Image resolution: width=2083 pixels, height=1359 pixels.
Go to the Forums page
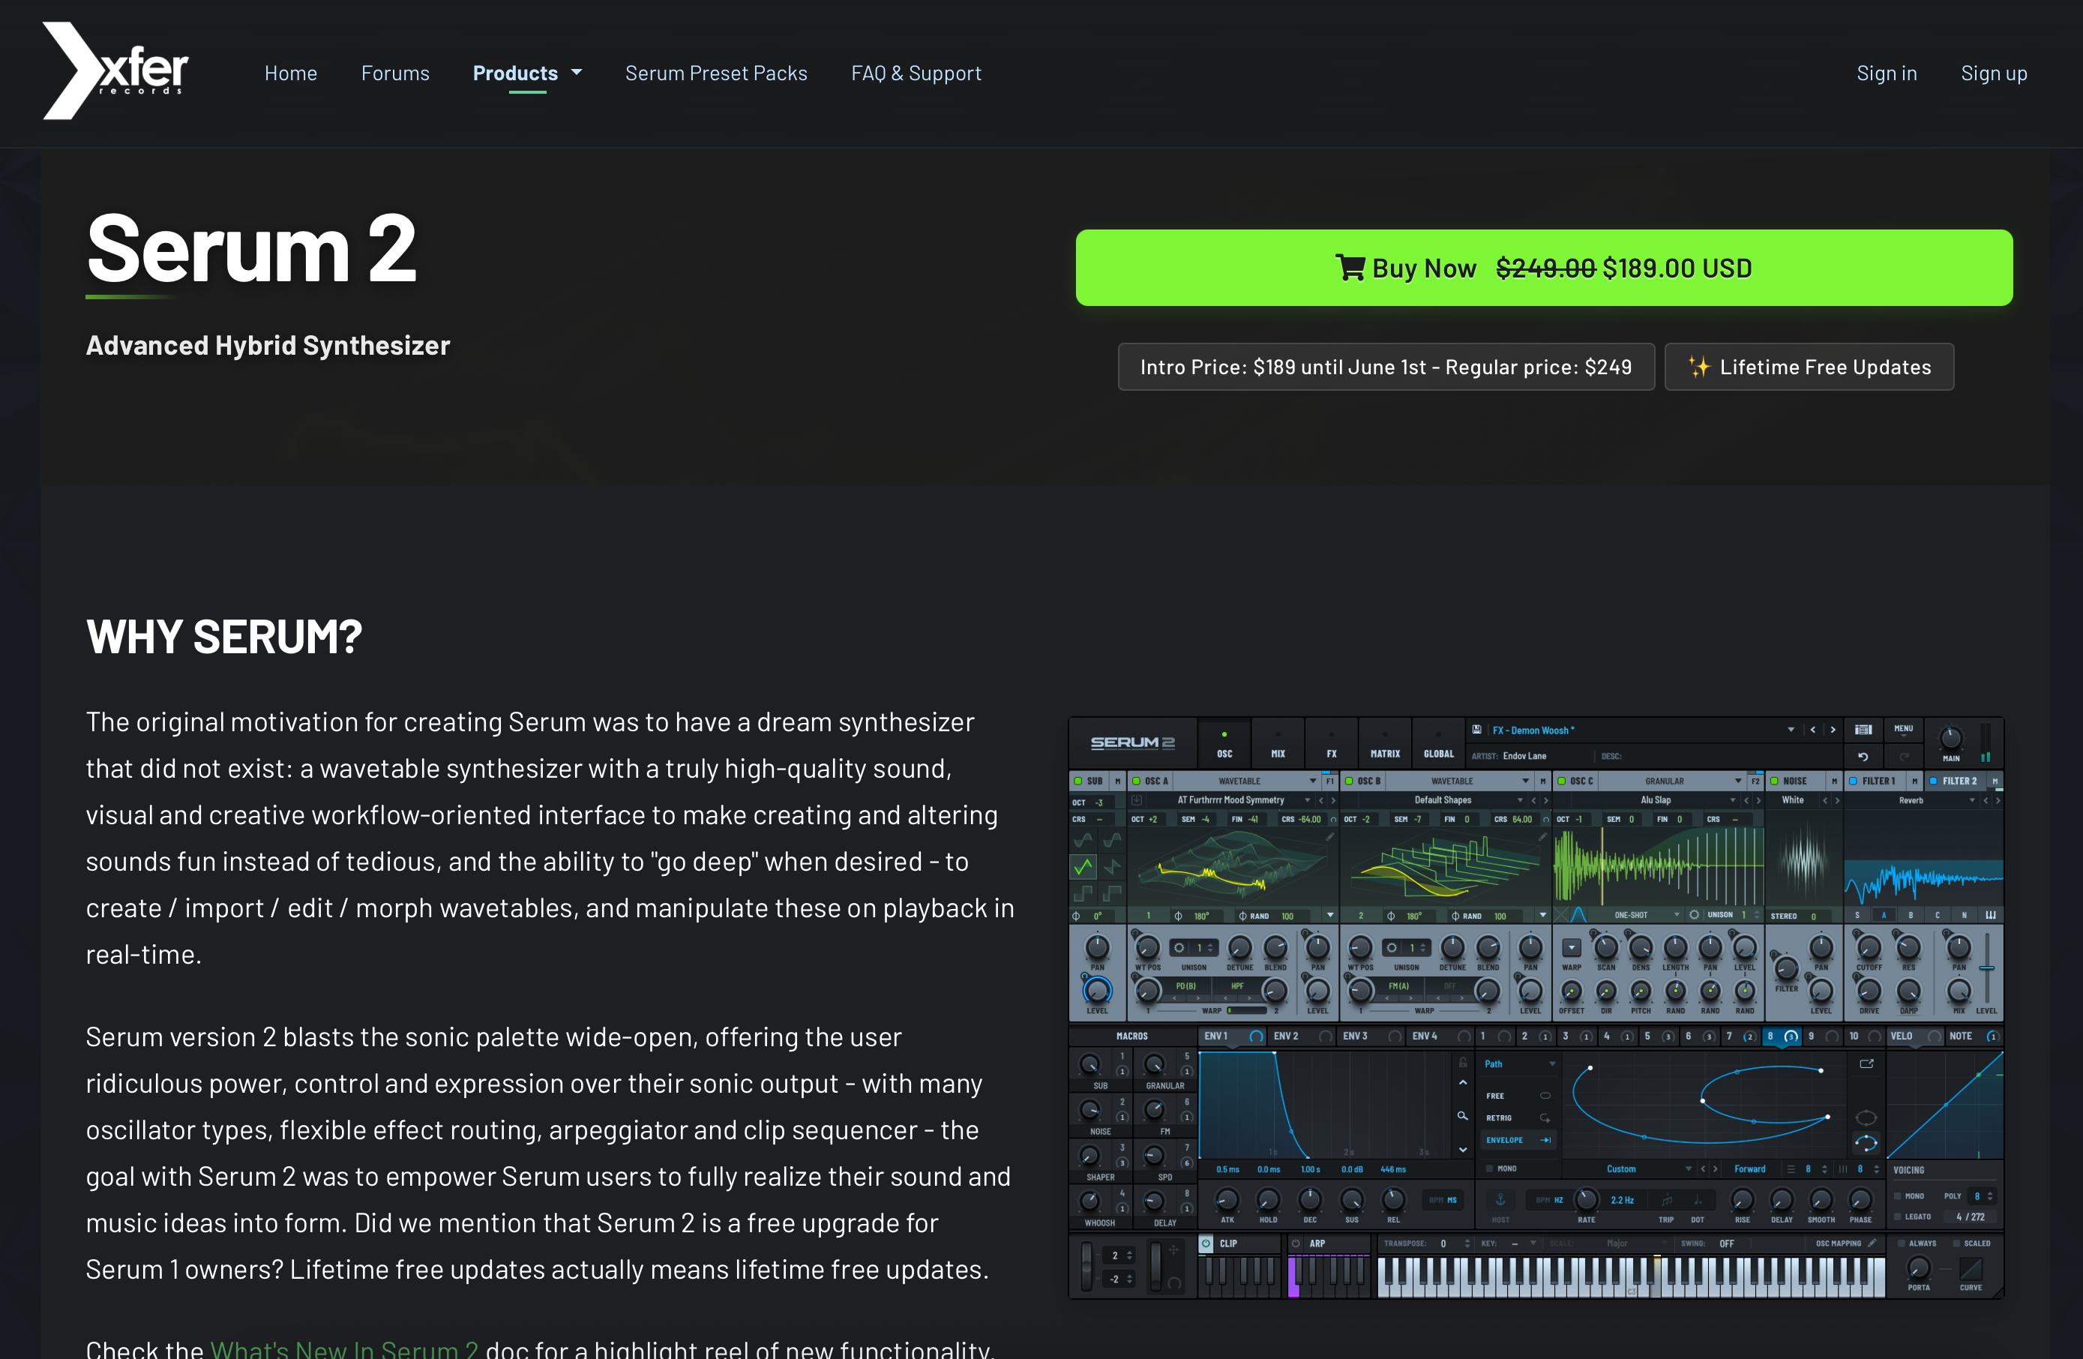394,73
